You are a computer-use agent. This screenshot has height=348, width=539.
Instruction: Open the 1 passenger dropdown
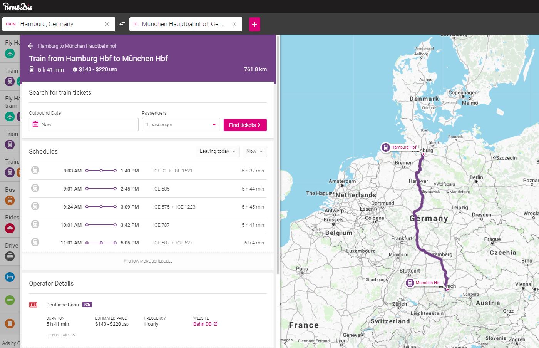click(181, 125)
